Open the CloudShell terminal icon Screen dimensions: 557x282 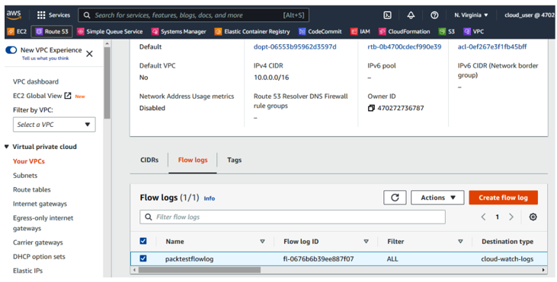[387, 15]
